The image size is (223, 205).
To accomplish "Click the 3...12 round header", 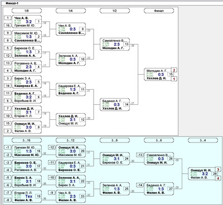I will point(71,140).
